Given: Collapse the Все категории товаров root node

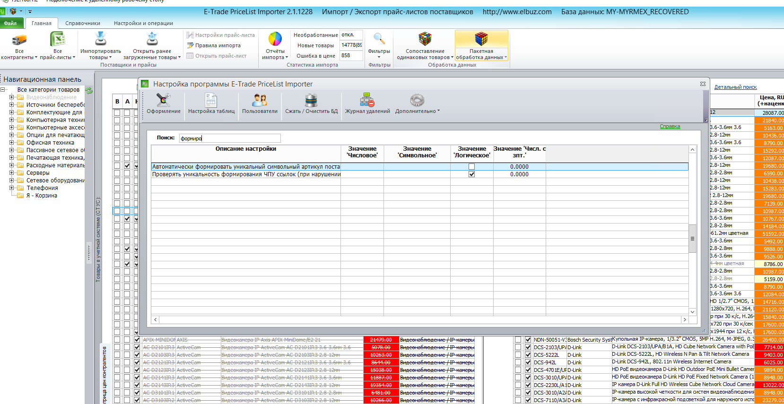Looking at the screenshot, I should click(x=3, y=90).
